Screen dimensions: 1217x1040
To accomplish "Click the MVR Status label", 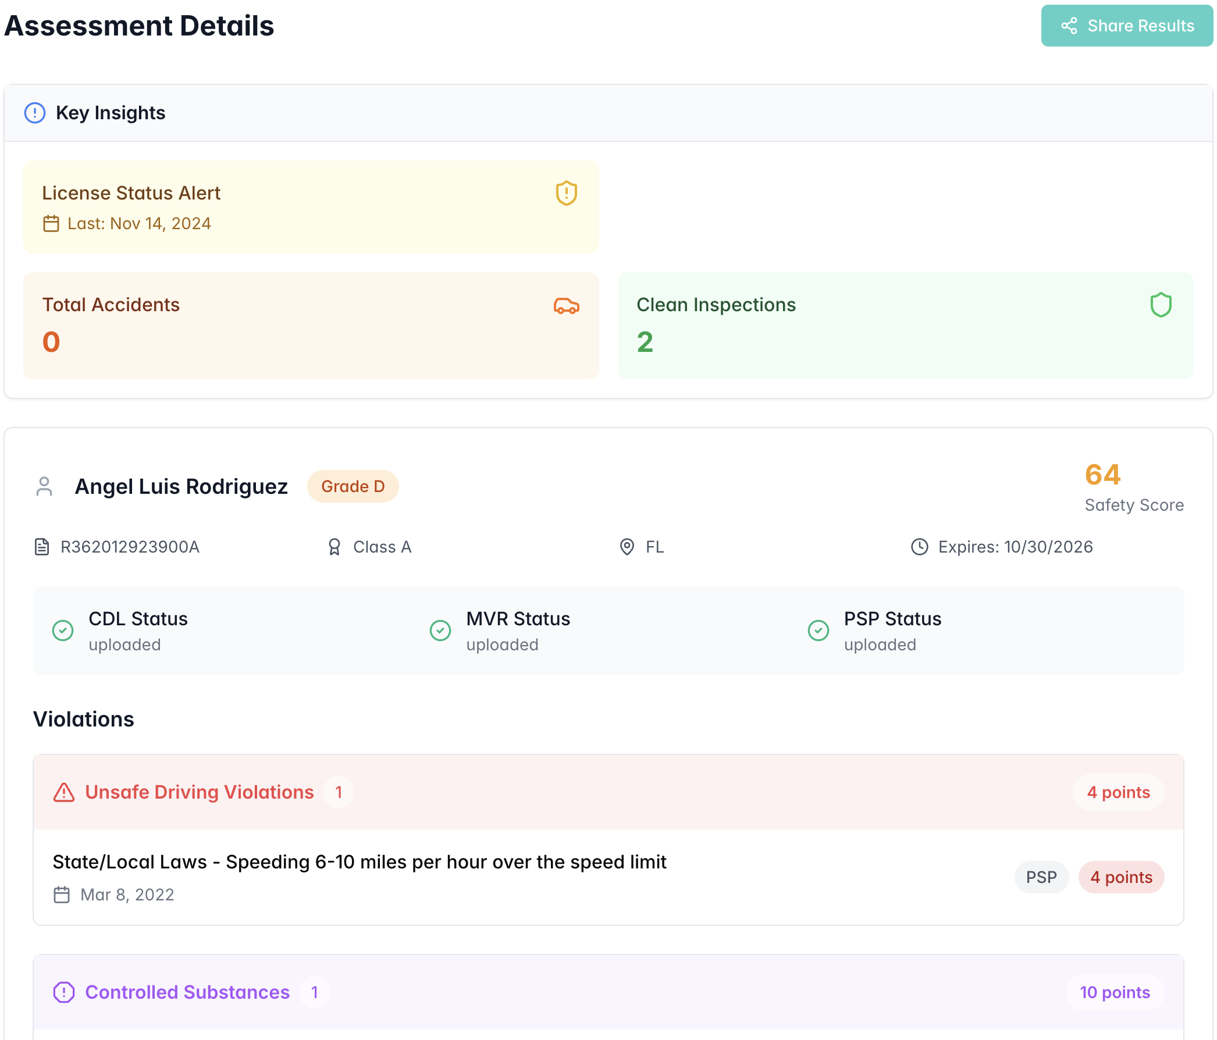I will click(x=518, y=619).
